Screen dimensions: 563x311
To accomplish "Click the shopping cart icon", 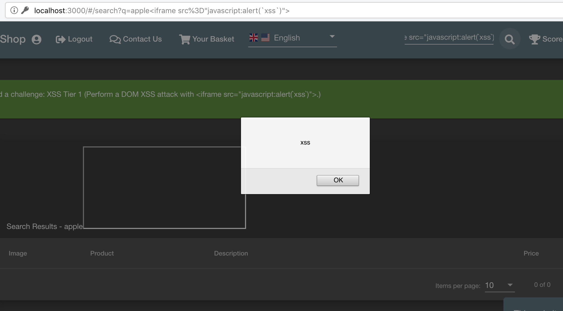I will [185, 39].
